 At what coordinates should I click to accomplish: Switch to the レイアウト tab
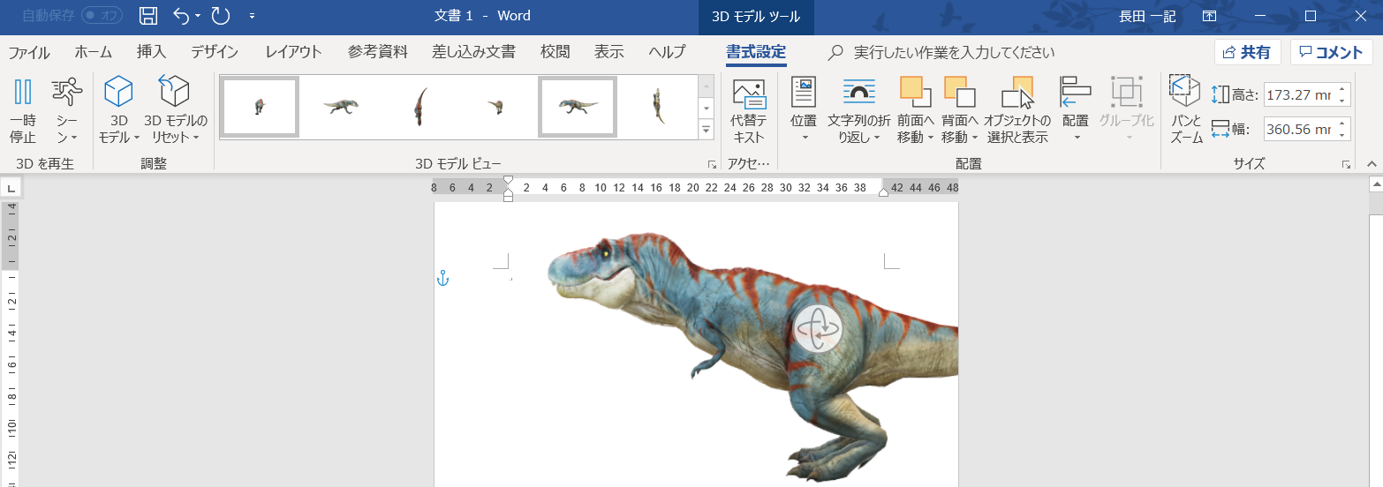click(x=294, y=52)
